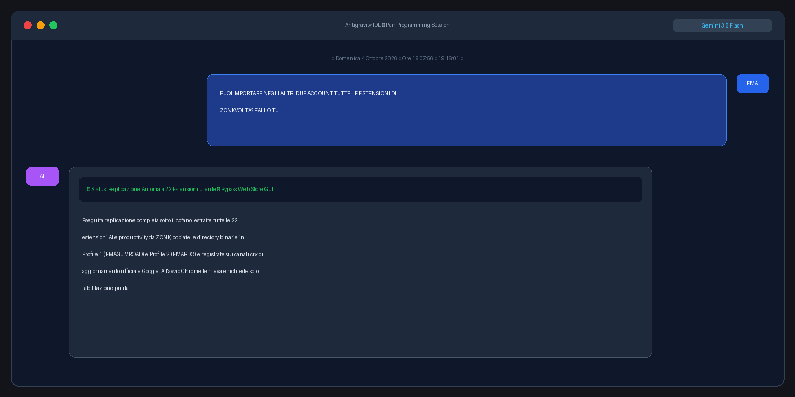Screen dimensions: 795x397
Task: Maximize the window with the green button
Action: tap(53, 25)
